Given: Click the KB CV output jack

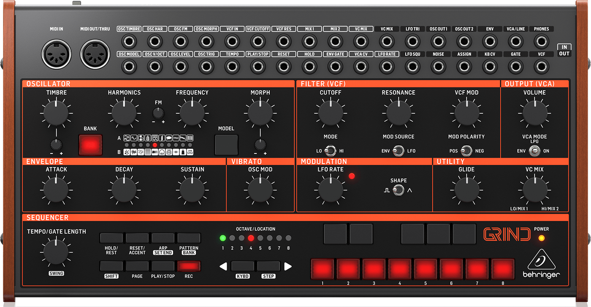Looking at the screenshot, I should point(490,67).
